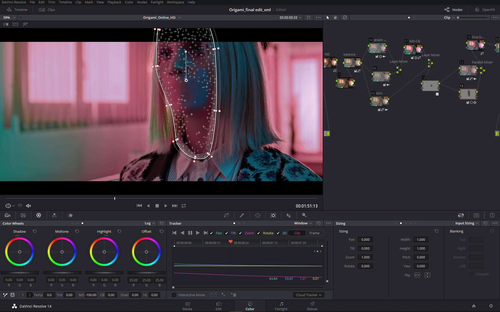Enable Interactive Mode checkbox
The image size is (500, 312).
174,295
